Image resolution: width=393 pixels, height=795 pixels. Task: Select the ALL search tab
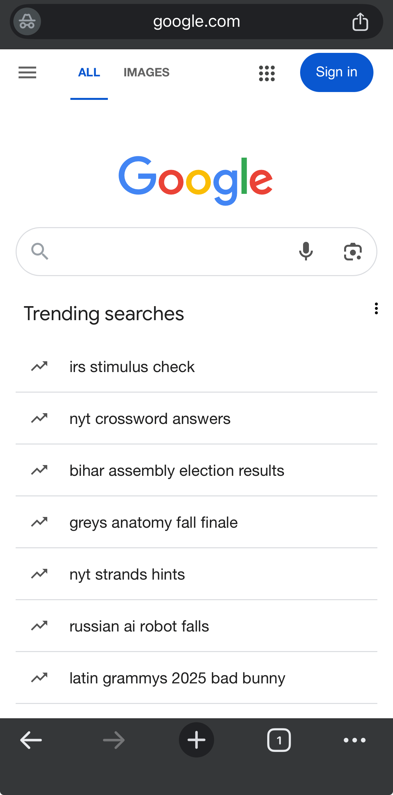(x=89, y=72)
